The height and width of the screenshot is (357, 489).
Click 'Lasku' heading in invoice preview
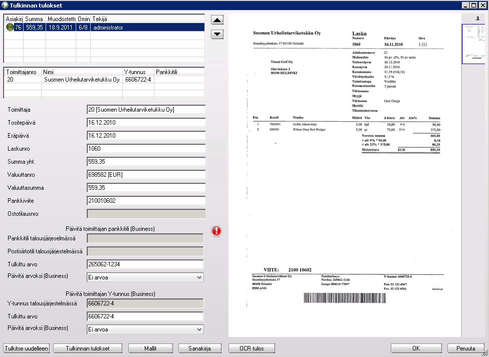coord(359,34)
